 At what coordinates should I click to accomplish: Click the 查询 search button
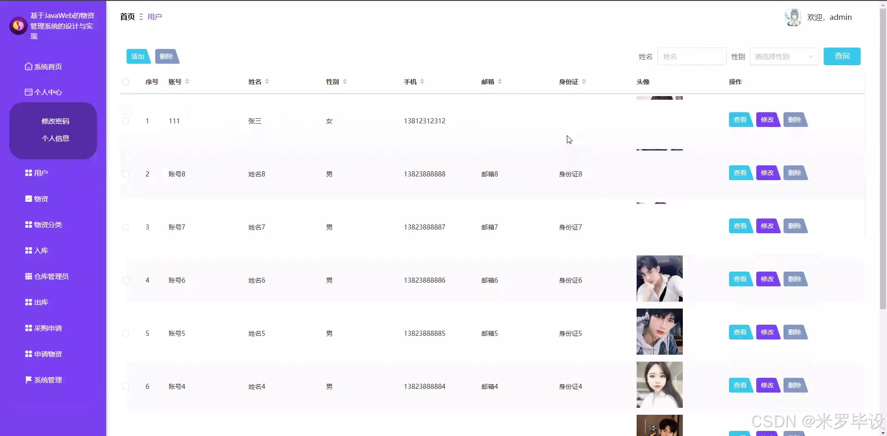(x=842, y=56)
